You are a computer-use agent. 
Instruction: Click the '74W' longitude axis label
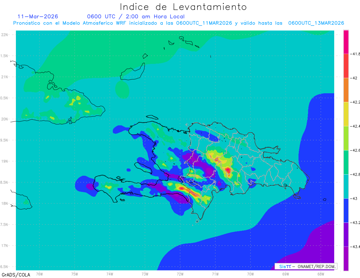click(x=110, y=274)
